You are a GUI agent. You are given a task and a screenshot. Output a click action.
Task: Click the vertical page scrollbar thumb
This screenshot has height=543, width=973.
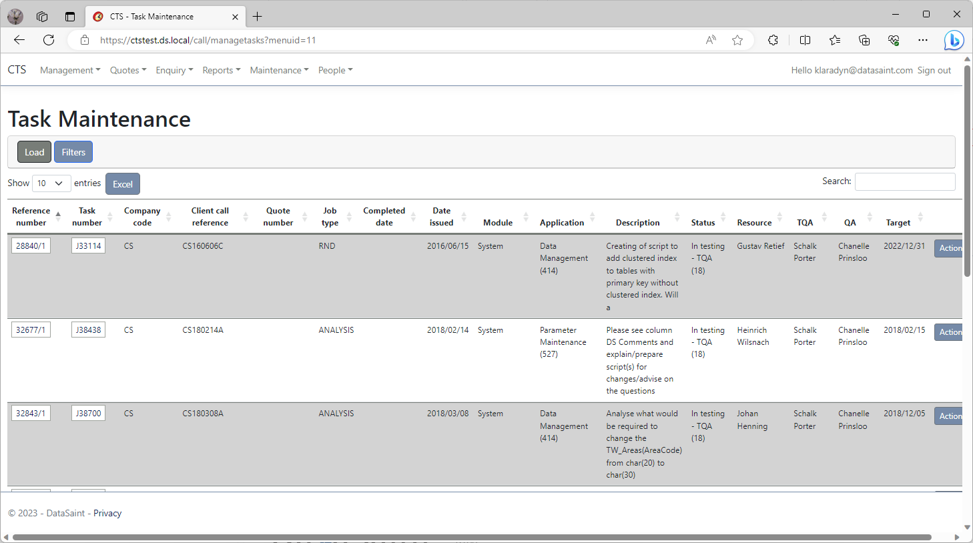tap(968, 170)
